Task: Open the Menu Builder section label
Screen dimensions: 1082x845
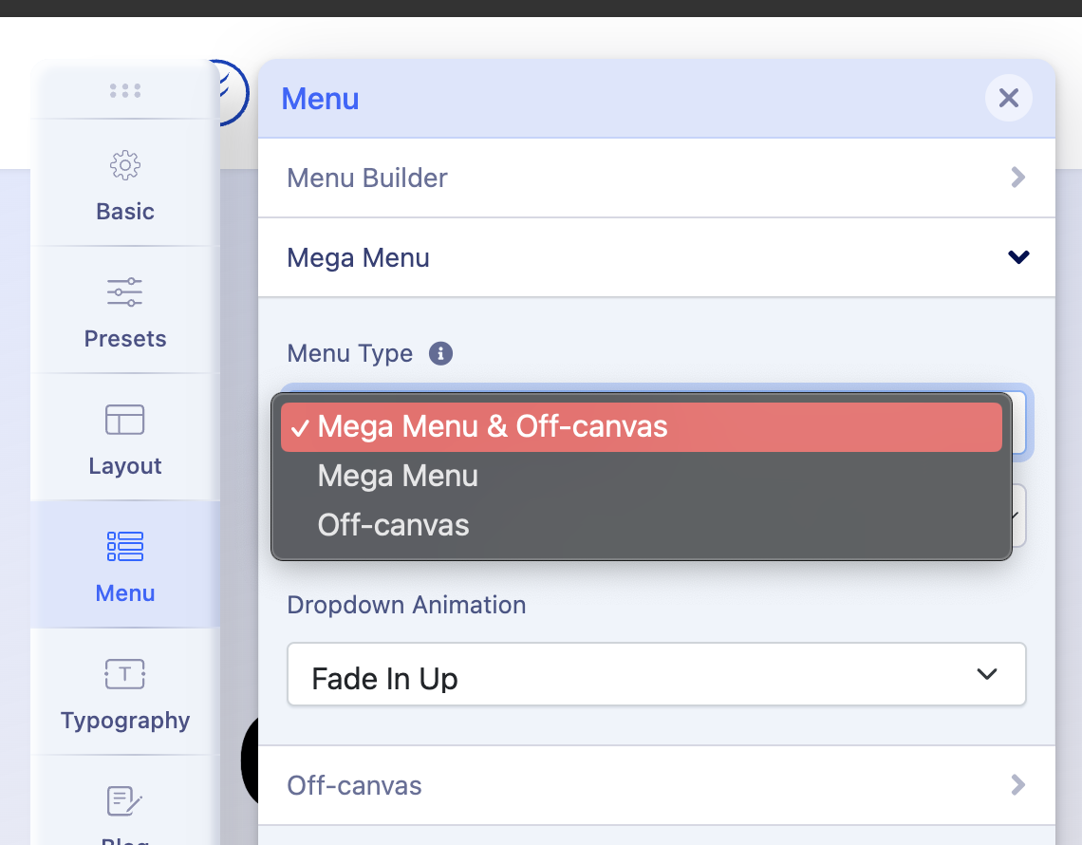Action: pyautogui.click(x=367, y=178)
